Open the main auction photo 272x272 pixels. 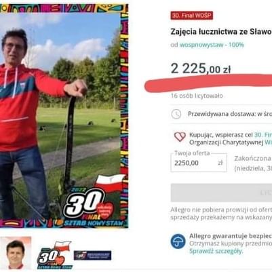(x=64, y=116)
